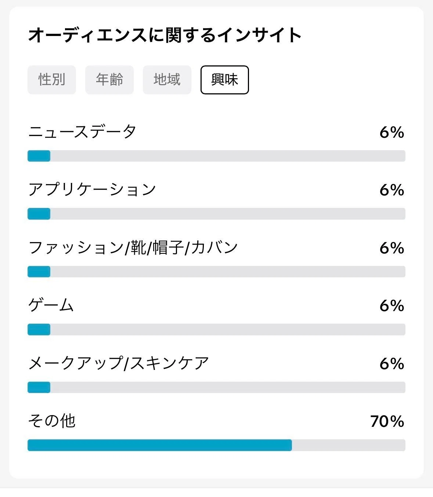Select the ファッション/靴/帽子/カバン label
Image resolution: width=433 pixels, height=497 pixels.
tap(133, 248)
